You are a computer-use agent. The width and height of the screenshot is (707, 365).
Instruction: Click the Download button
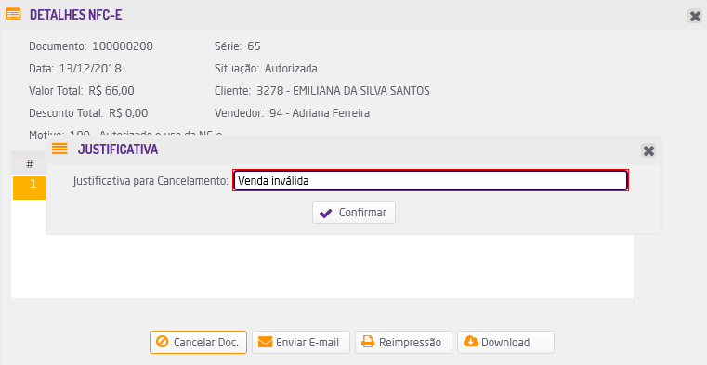point(506,343)
